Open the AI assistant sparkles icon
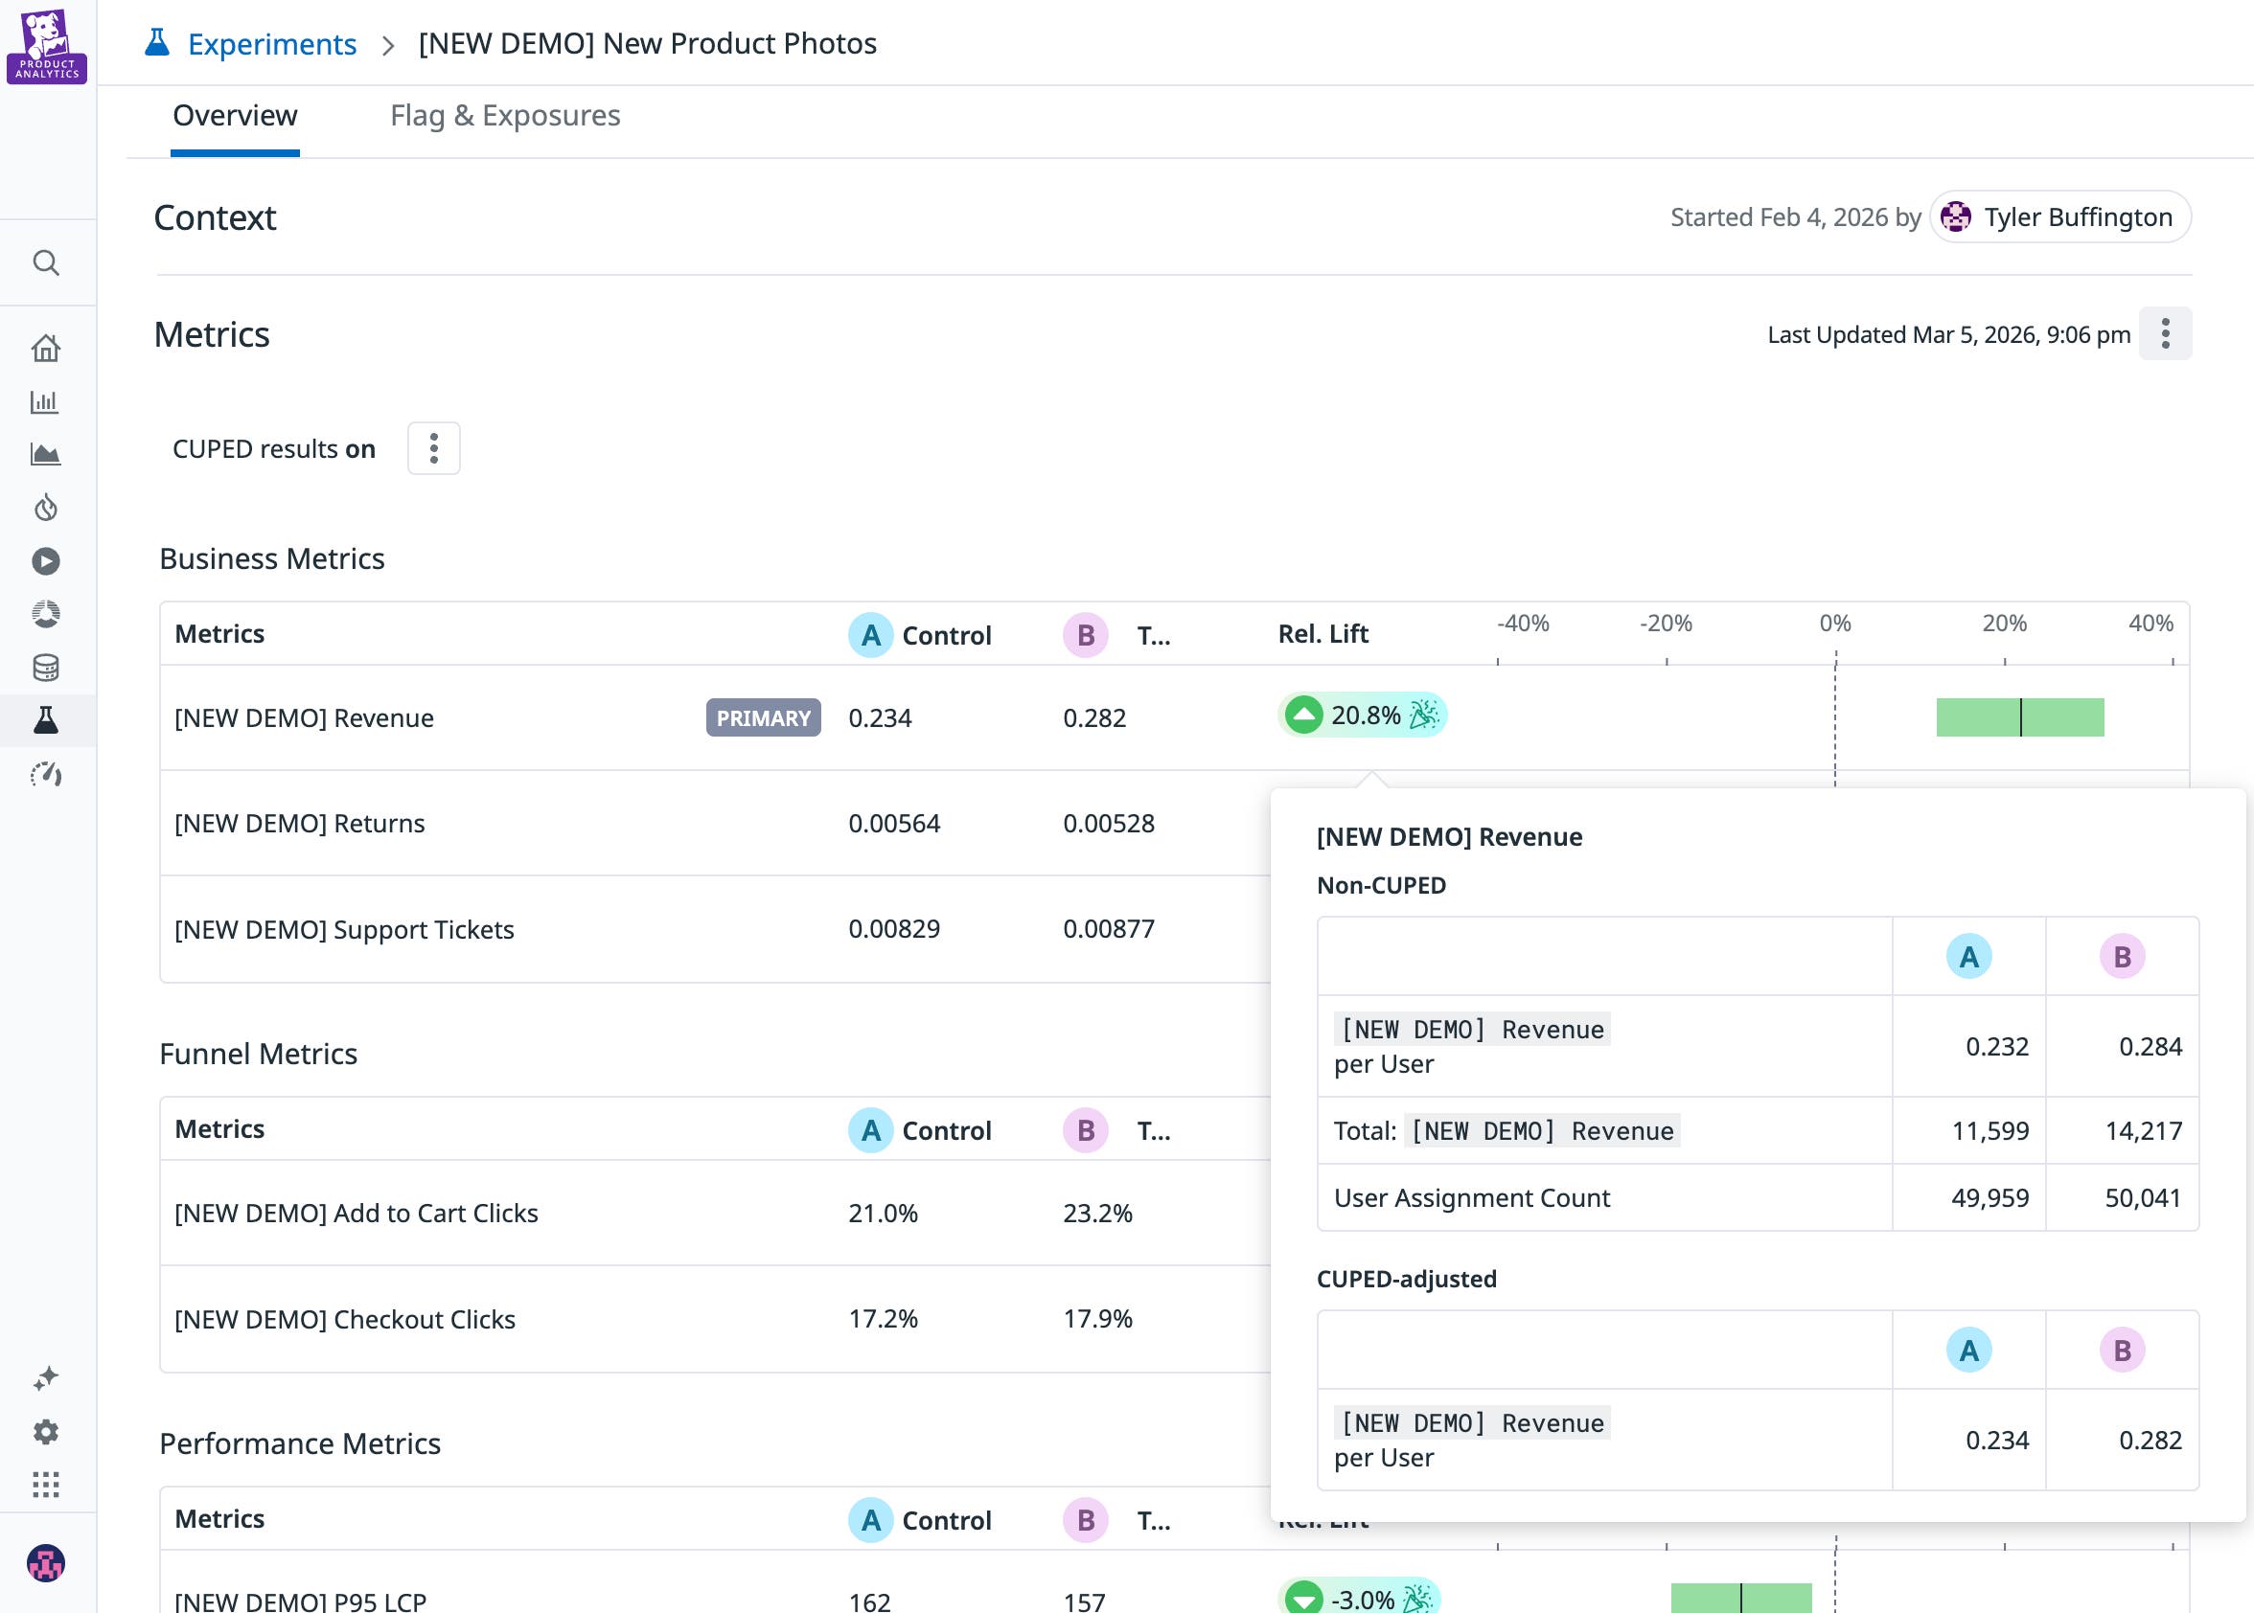2254x1613 pixels. [47, 1377]
